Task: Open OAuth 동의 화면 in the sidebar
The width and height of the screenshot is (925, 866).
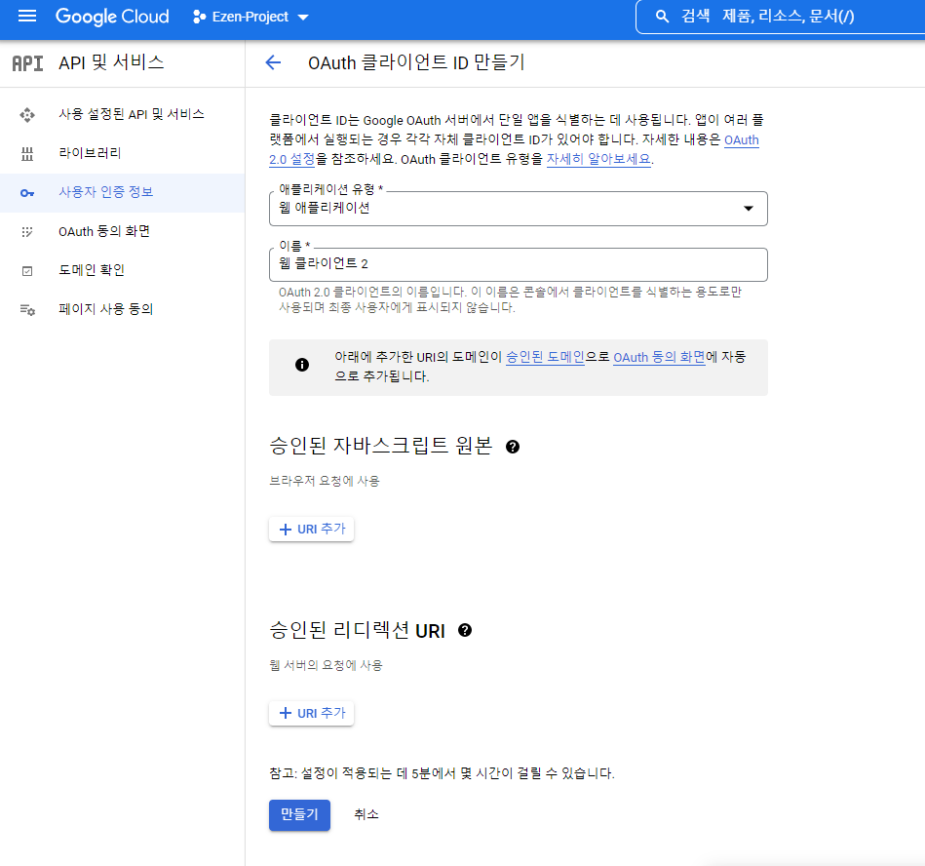Action: click(122, 231)
